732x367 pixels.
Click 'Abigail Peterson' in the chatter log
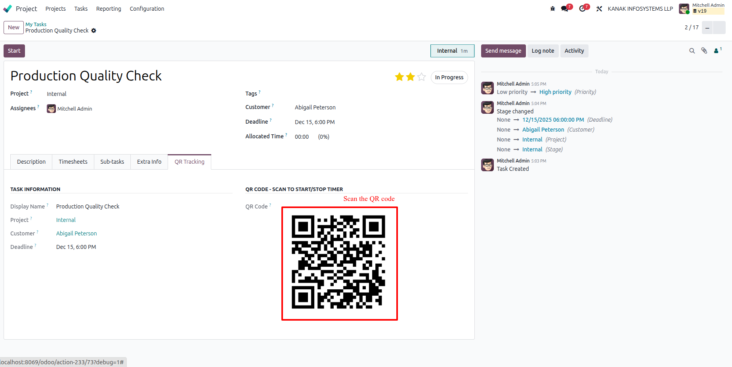tap(543, 130)
